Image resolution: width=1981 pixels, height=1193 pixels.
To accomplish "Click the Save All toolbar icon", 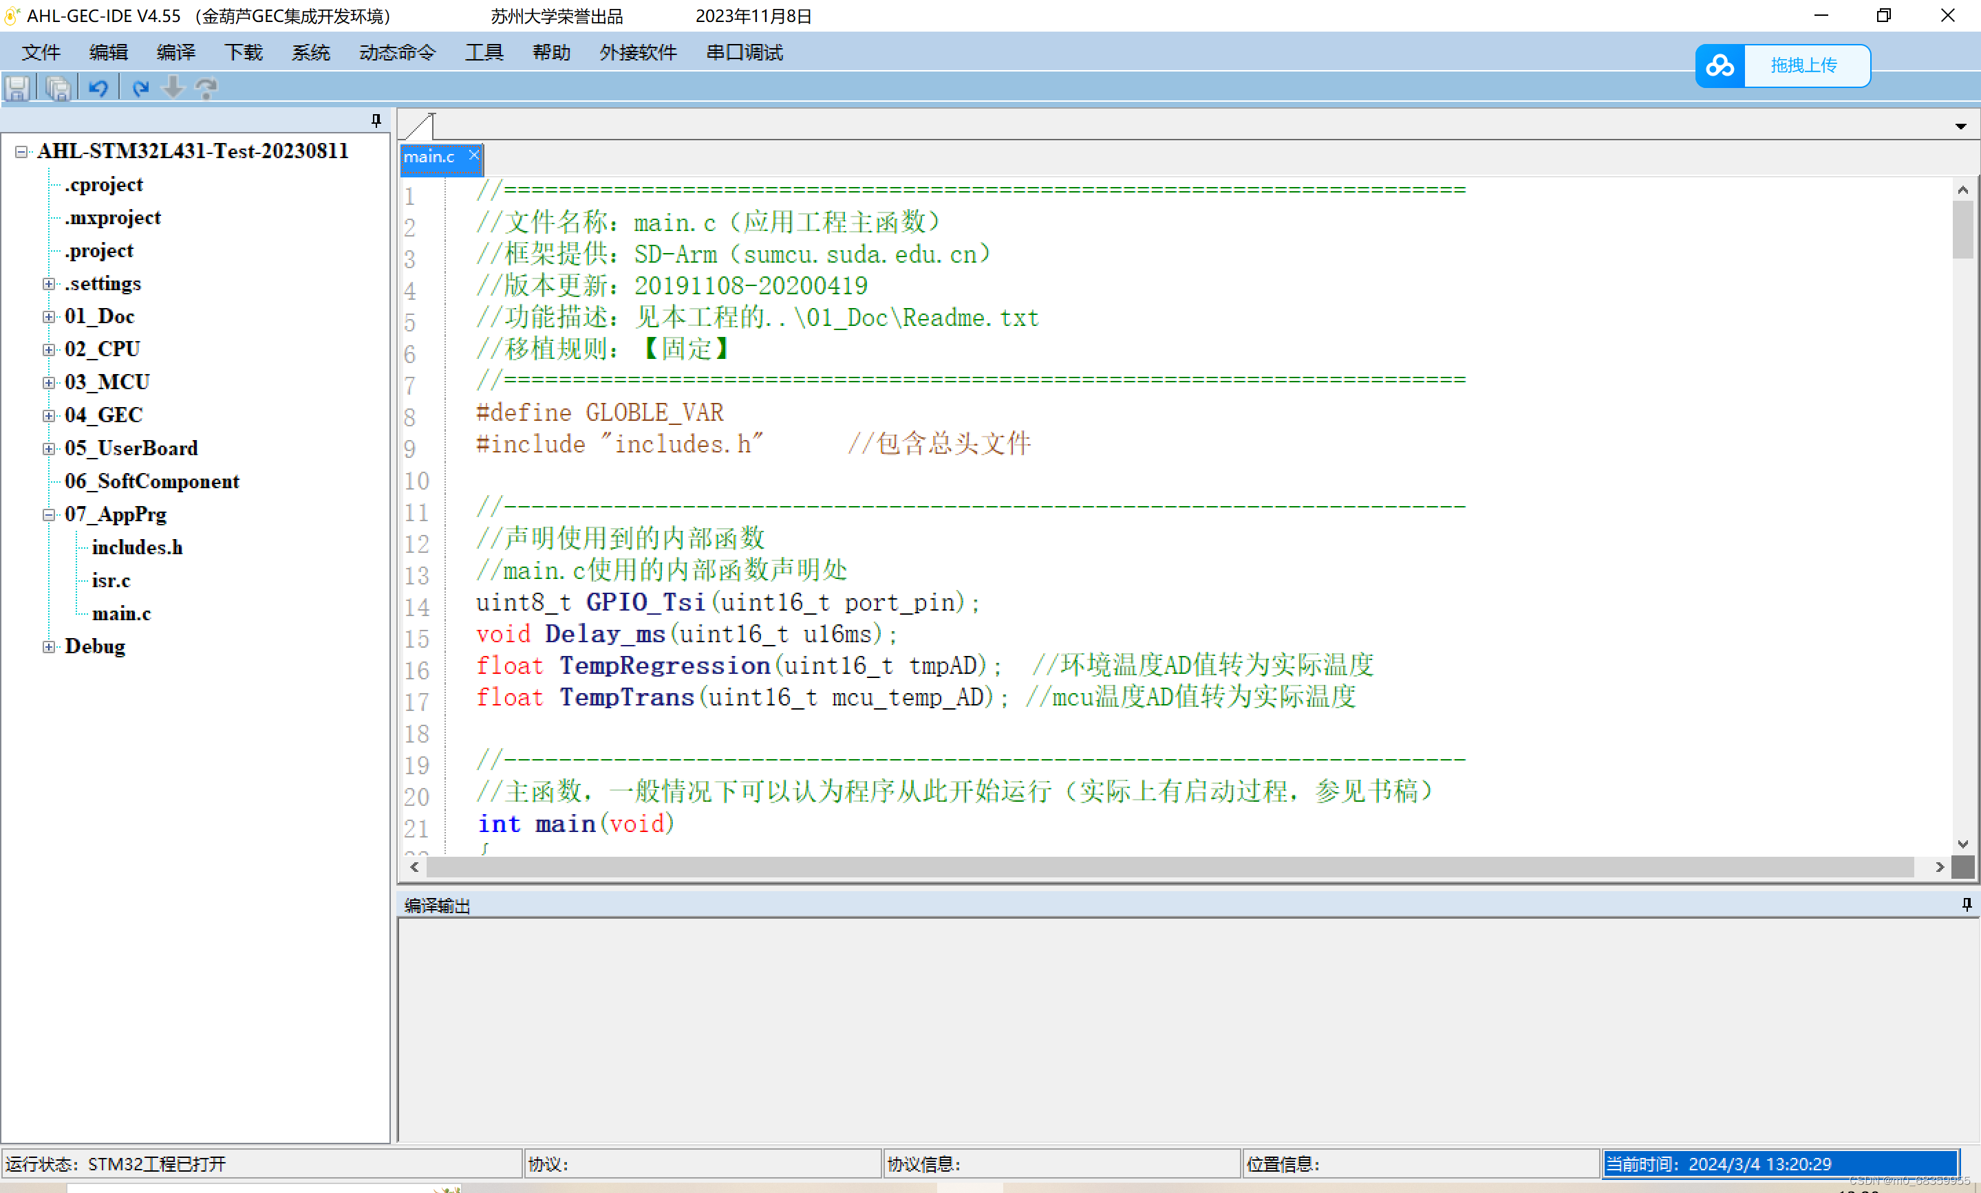I will coord(58,87).
